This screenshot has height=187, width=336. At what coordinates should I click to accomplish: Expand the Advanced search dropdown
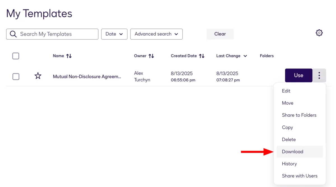tap(156, 34)
